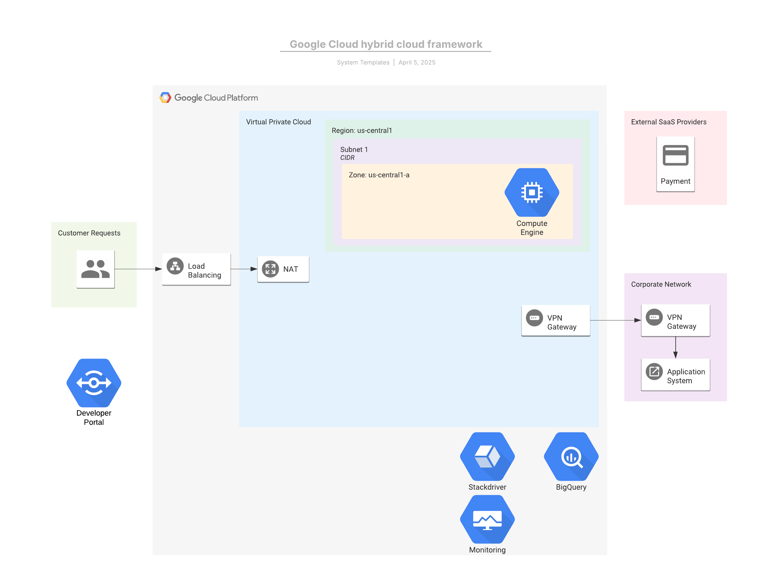Screen dimensions: 770x581
Task: Click the NAT node
Action: [283, 270]
